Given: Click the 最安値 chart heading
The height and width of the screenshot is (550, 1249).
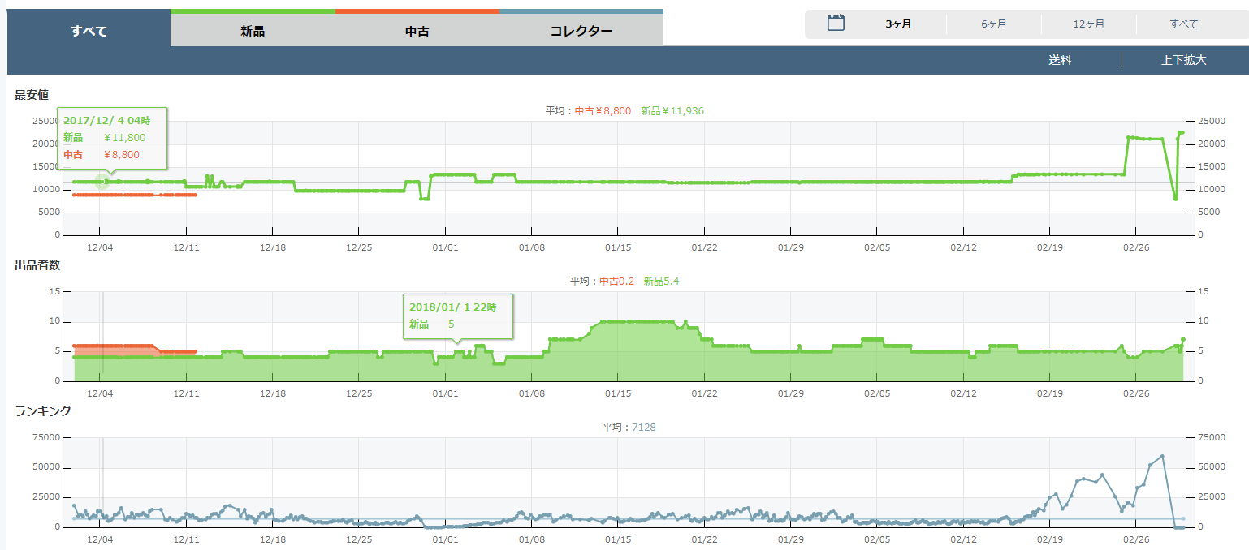Looking at the screenshot, I should [x=32, y=95].
